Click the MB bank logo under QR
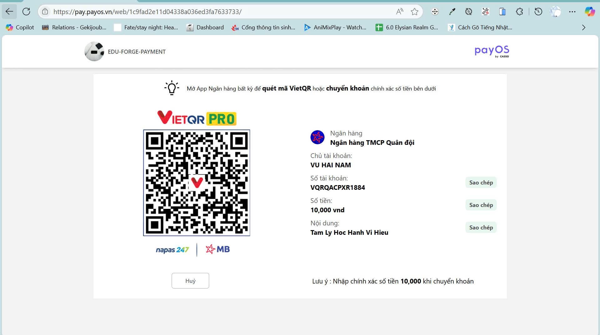 coord(218,249)
